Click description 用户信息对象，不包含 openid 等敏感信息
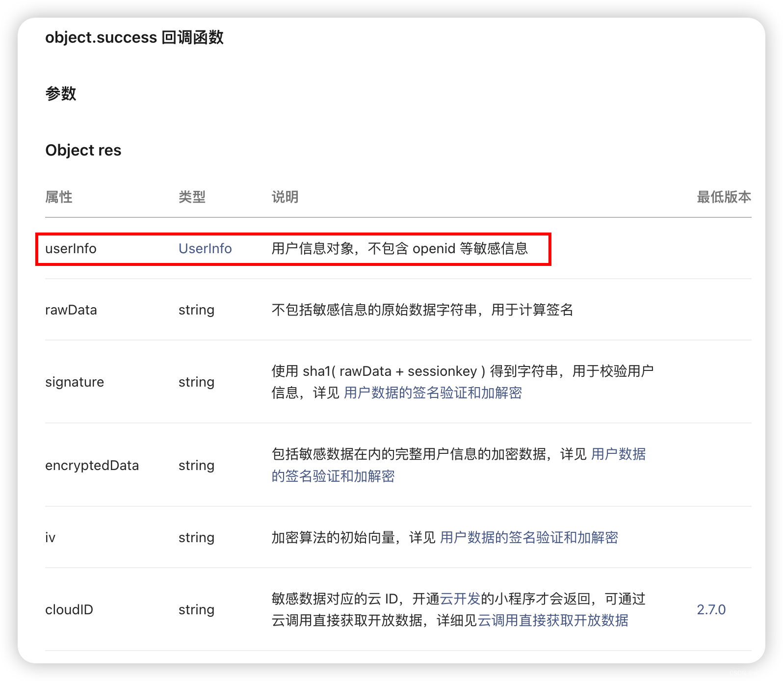The height and width of the screenshot is (681, 783). pyautogui.click(x=400, y=249)
